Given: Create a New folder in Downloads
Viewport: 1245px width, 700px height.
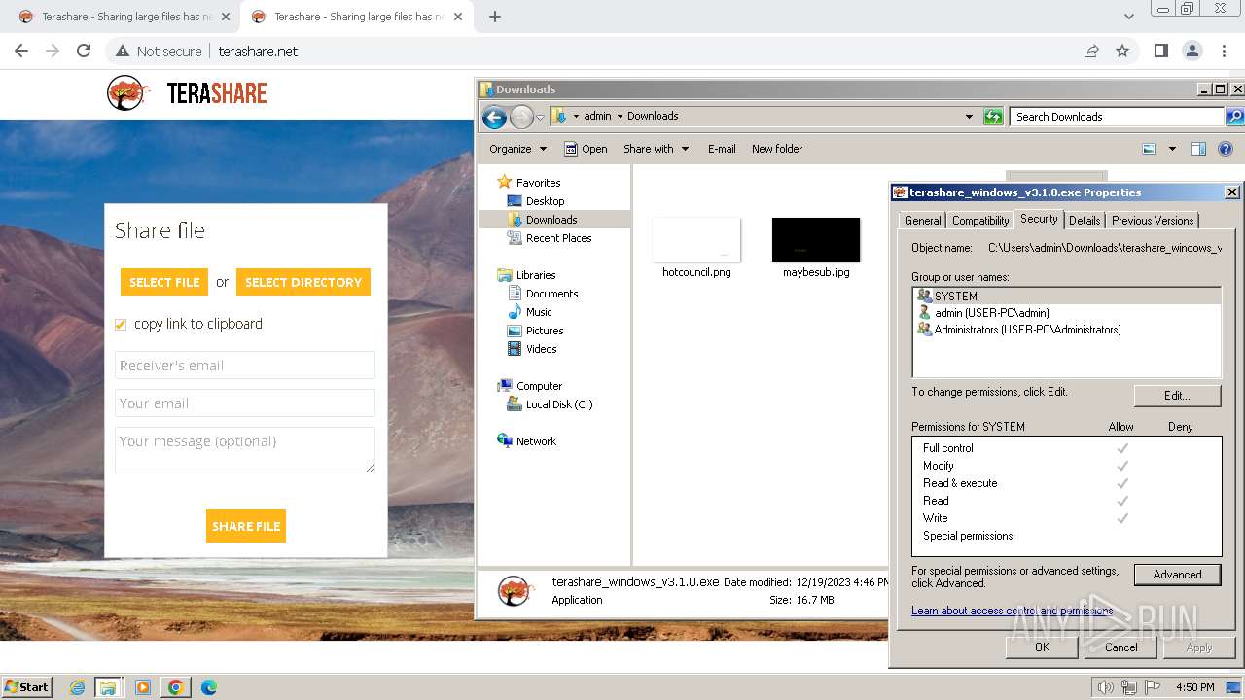Looking at the screenshot, I should pos(777,149).
